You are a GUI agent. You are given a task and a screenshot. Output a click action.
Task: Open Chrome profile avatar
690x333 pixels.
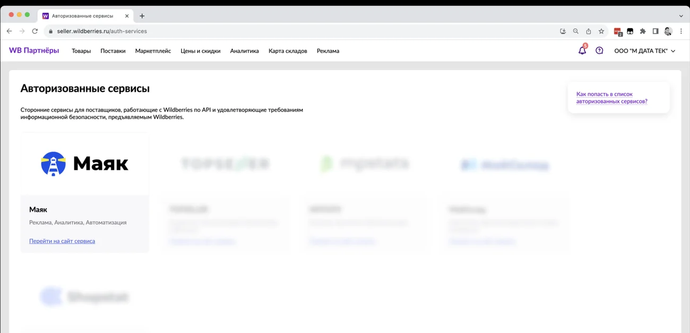click(x=668, y=31)
